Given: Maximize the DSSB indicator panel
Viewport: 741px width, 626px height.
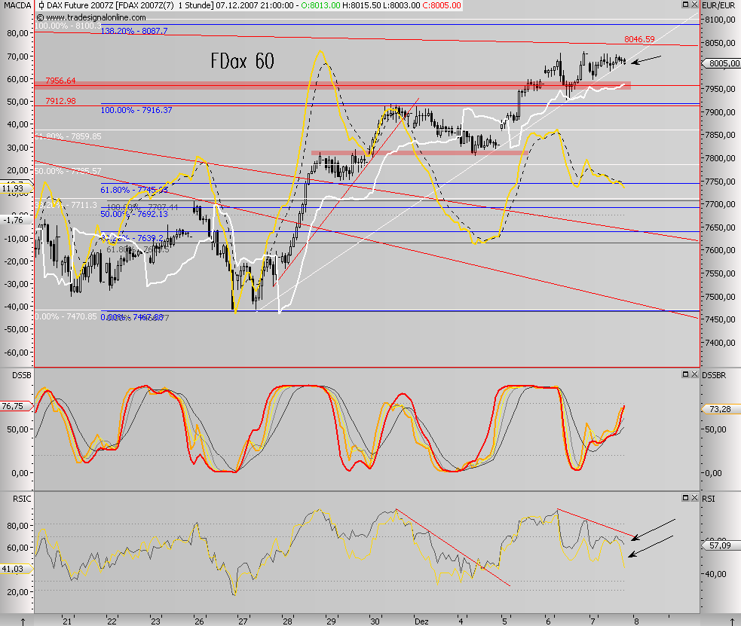Looking at the screenshot, I should pos(685,374).
